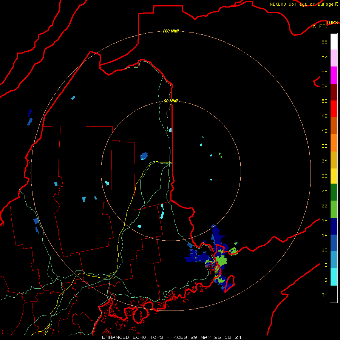Viewport: 340px width, 340px height.
Task: Click the 22 legend value
Action: [x=325, y=206]
